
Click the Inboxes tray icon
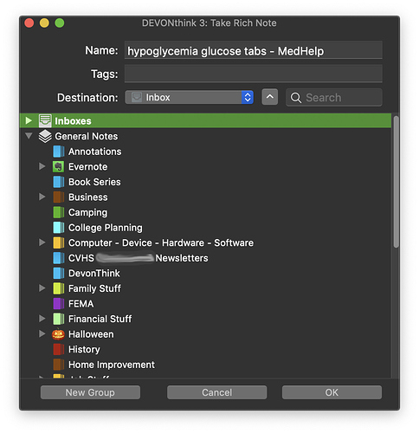pos(45,121)
